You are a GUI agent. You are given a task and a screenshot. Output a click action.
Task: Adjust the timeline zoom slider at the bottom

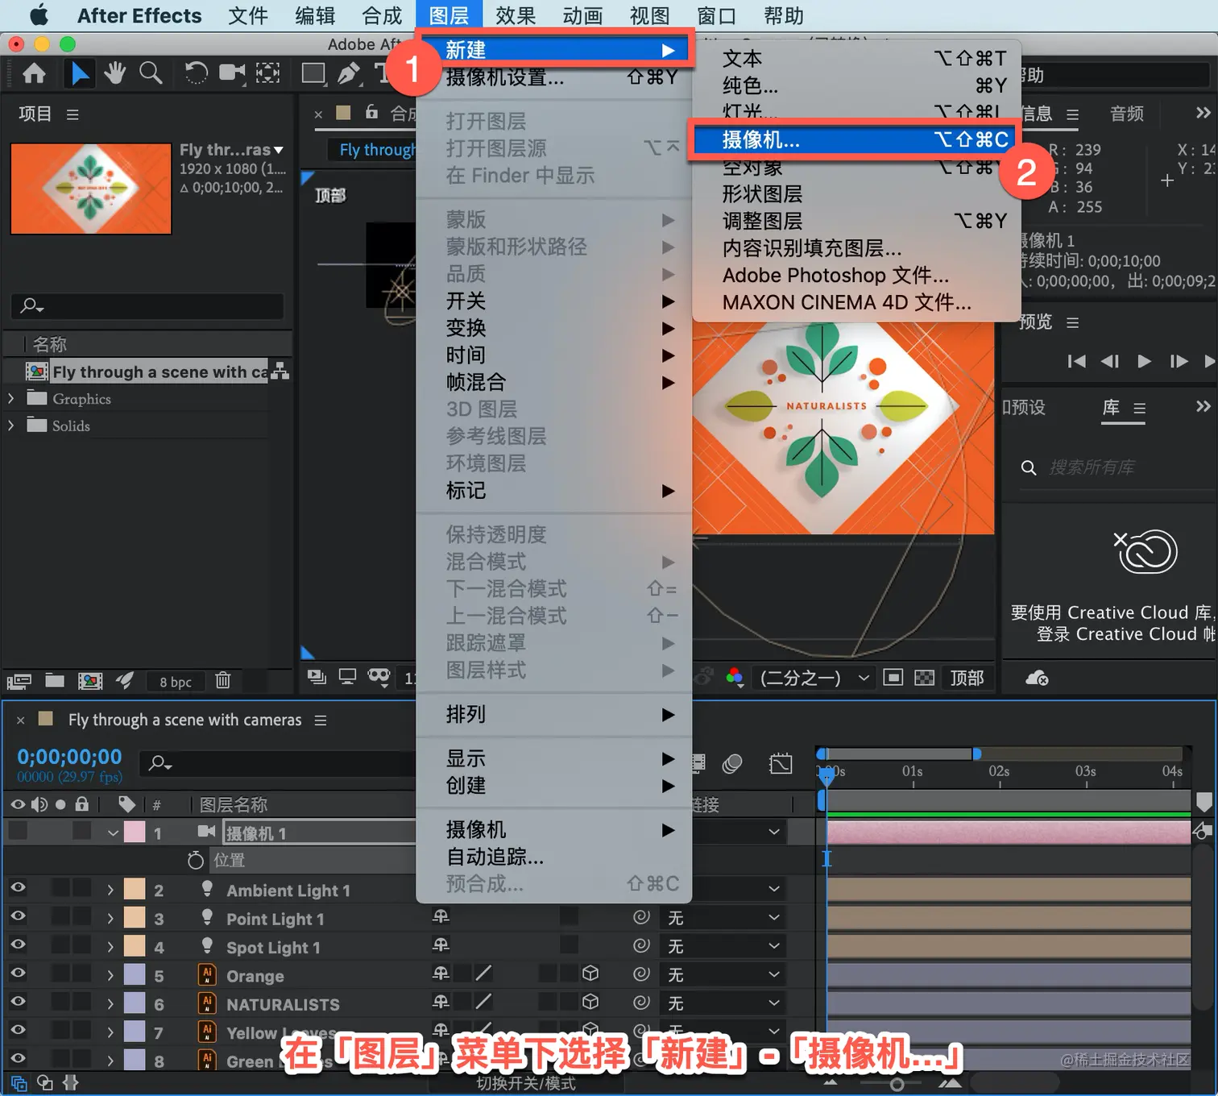tap(896, 1084)
